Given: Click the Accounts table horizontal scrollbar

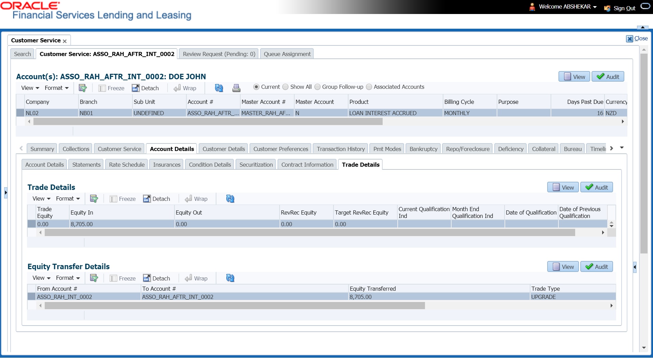Looking at the screenshot, I should 208,122.
